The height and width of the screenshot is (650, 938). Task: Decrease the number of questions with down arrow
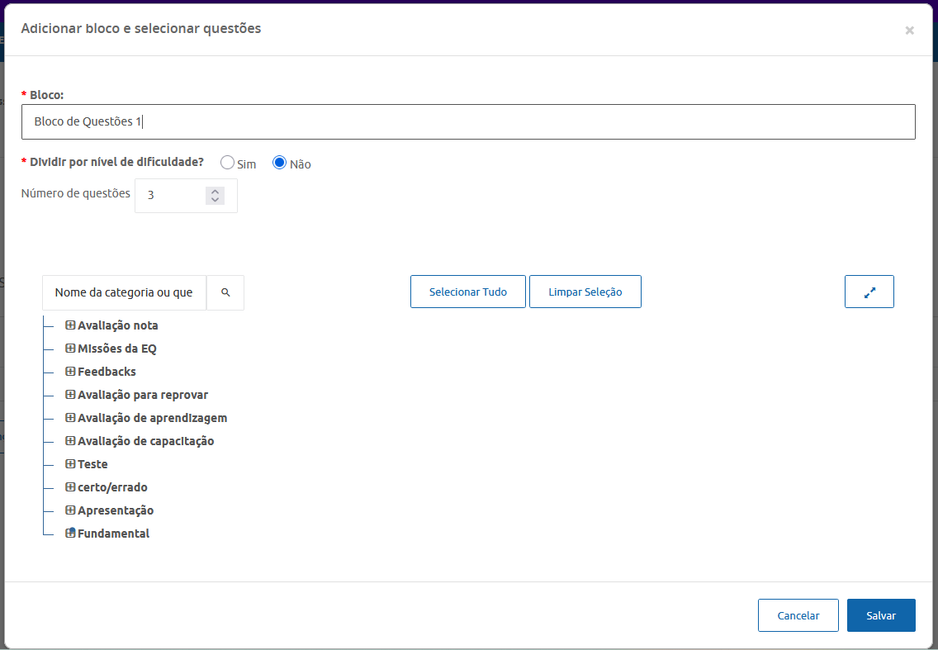(215, 200)
